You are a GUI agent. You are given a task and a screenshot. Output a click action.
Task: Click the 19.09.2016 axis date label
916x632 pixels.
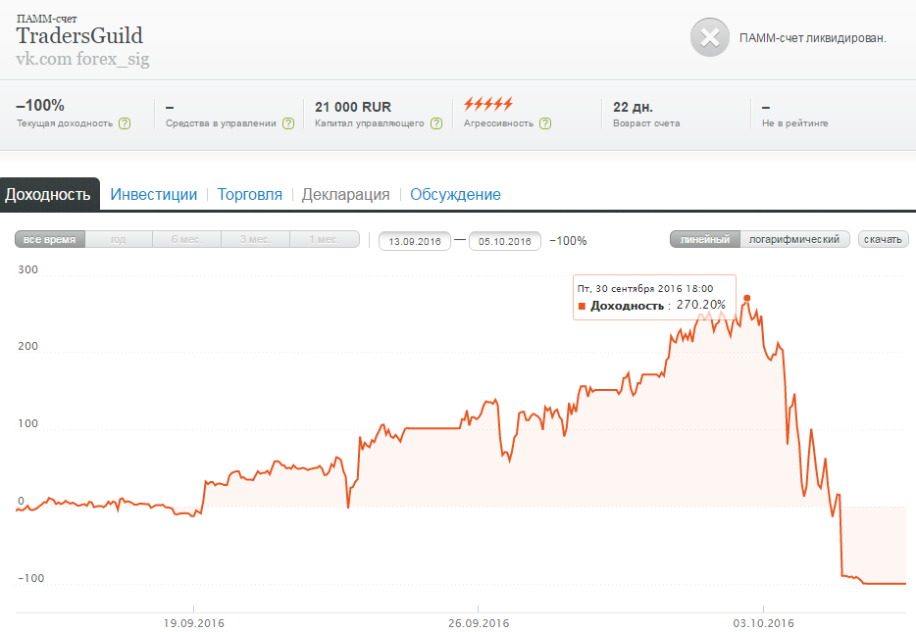tap(194, 623)
